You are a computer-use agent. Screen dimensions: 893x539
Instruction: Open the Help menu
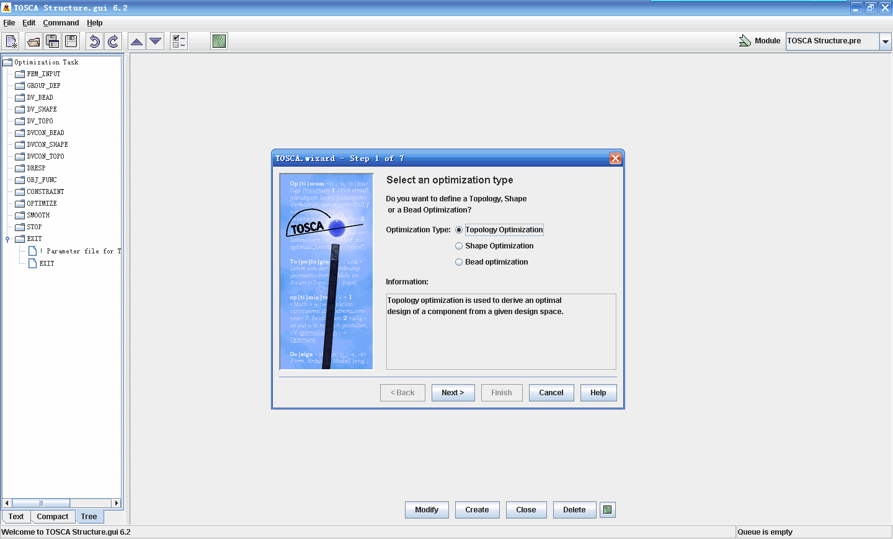[95, 23]
